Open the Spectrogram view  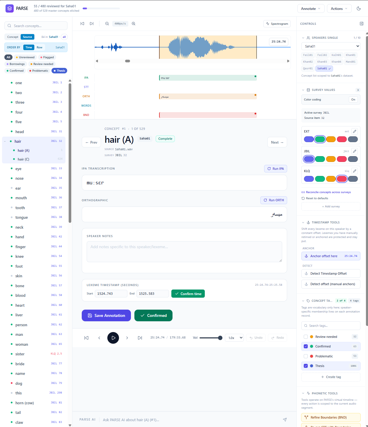click(277, 24)
